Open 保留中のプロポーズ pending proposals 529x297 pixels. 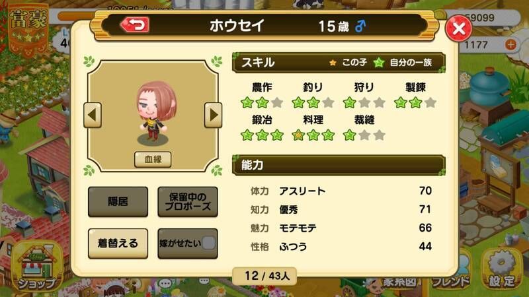pos(188,202)
